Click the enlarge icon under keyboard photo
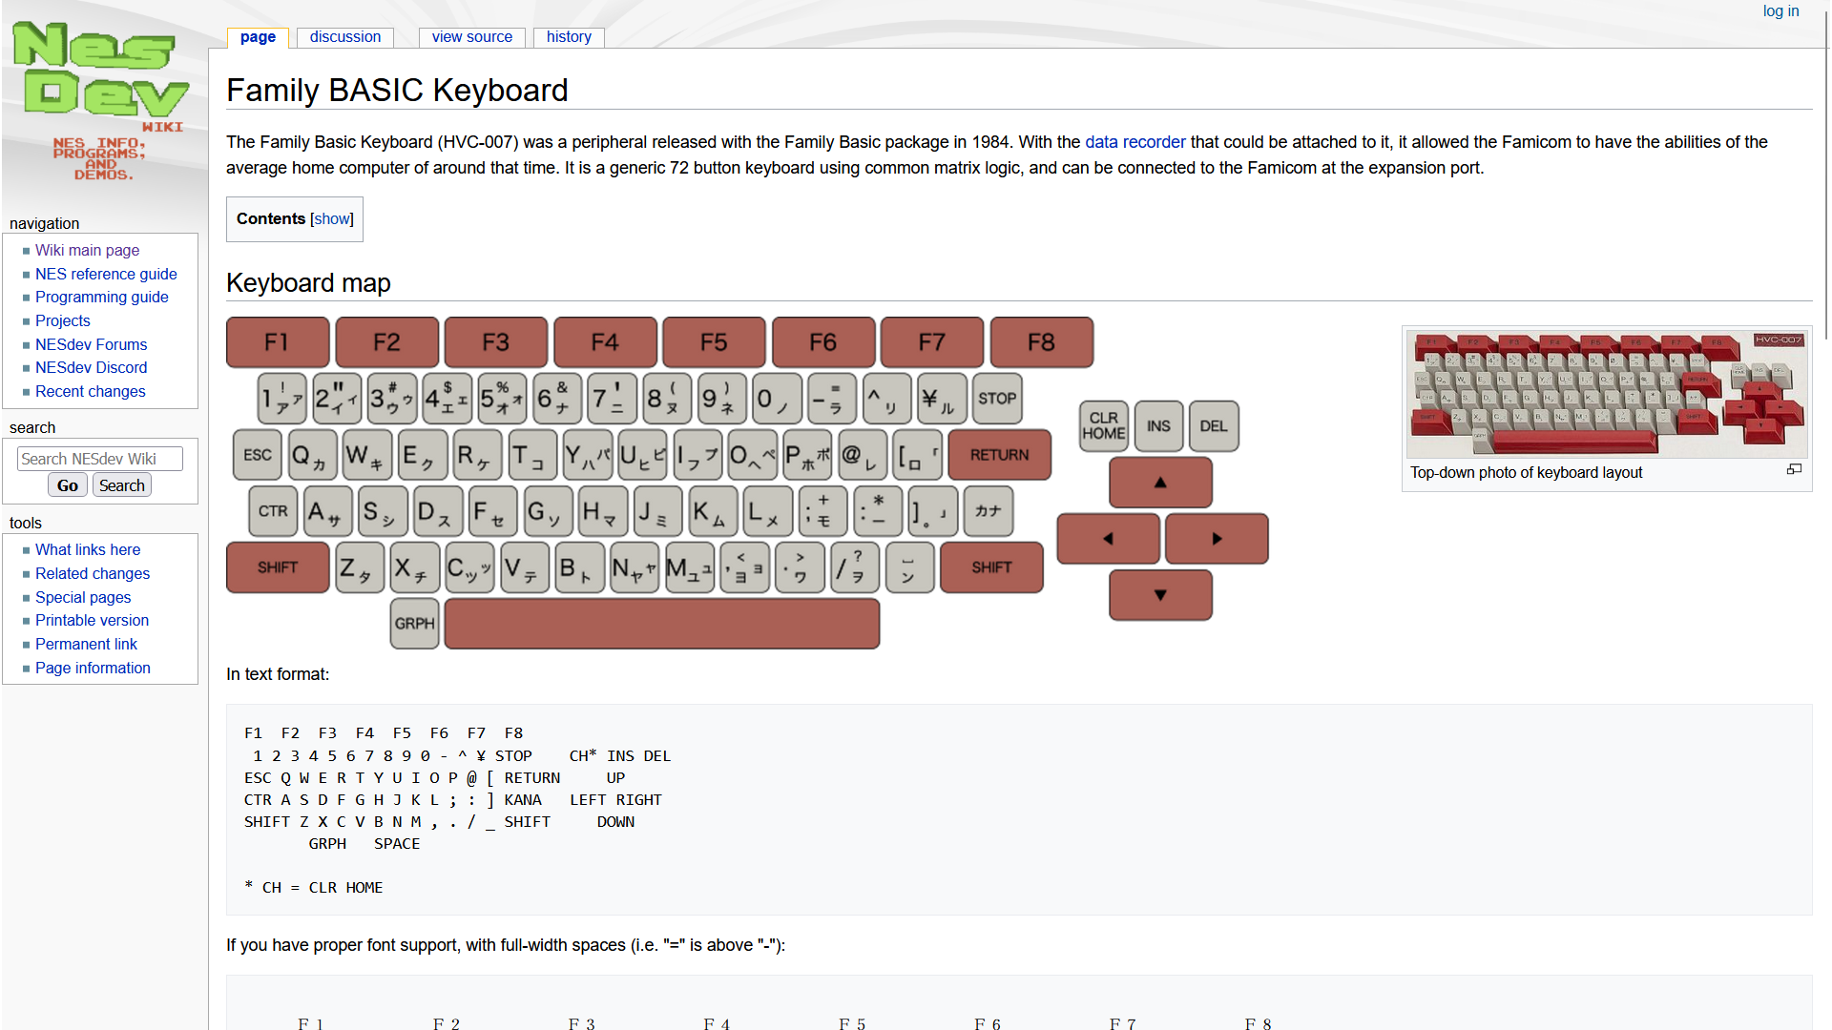1832x1030 pixels. point(1794,469)
